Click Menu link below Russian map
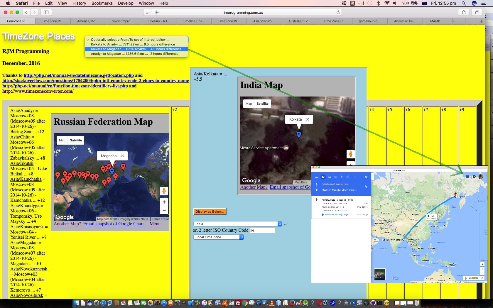 [155, 224]
